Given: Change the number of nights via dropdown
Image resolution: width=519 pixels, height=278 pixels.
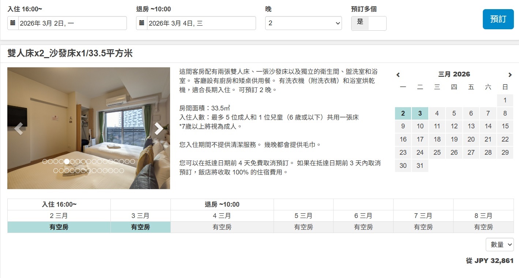Looking at the screenshot, I should coord(303,23).
